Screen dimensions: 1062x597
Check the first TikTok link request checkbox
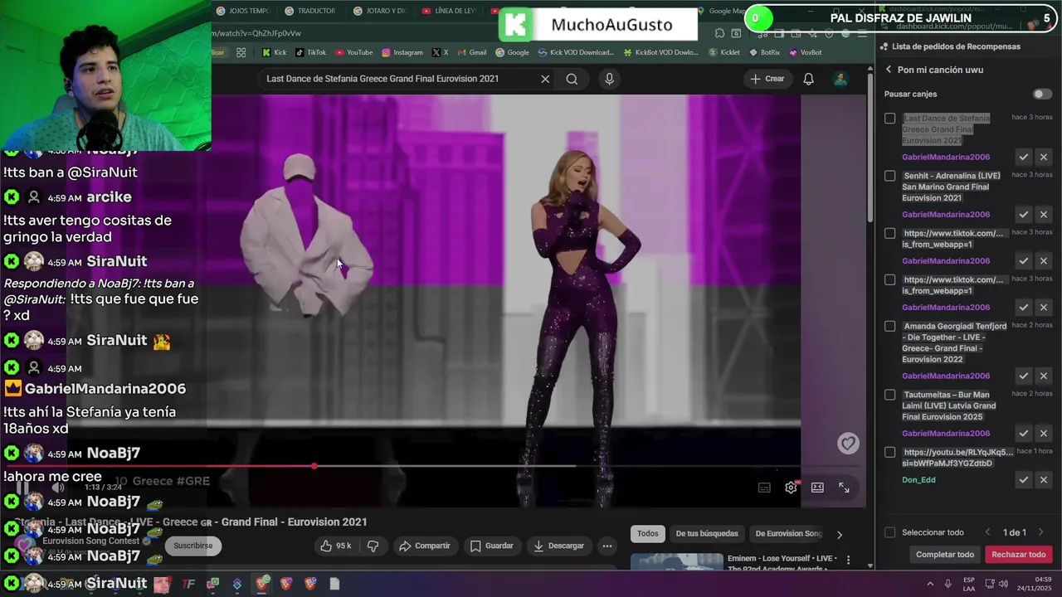click(889, 234)
